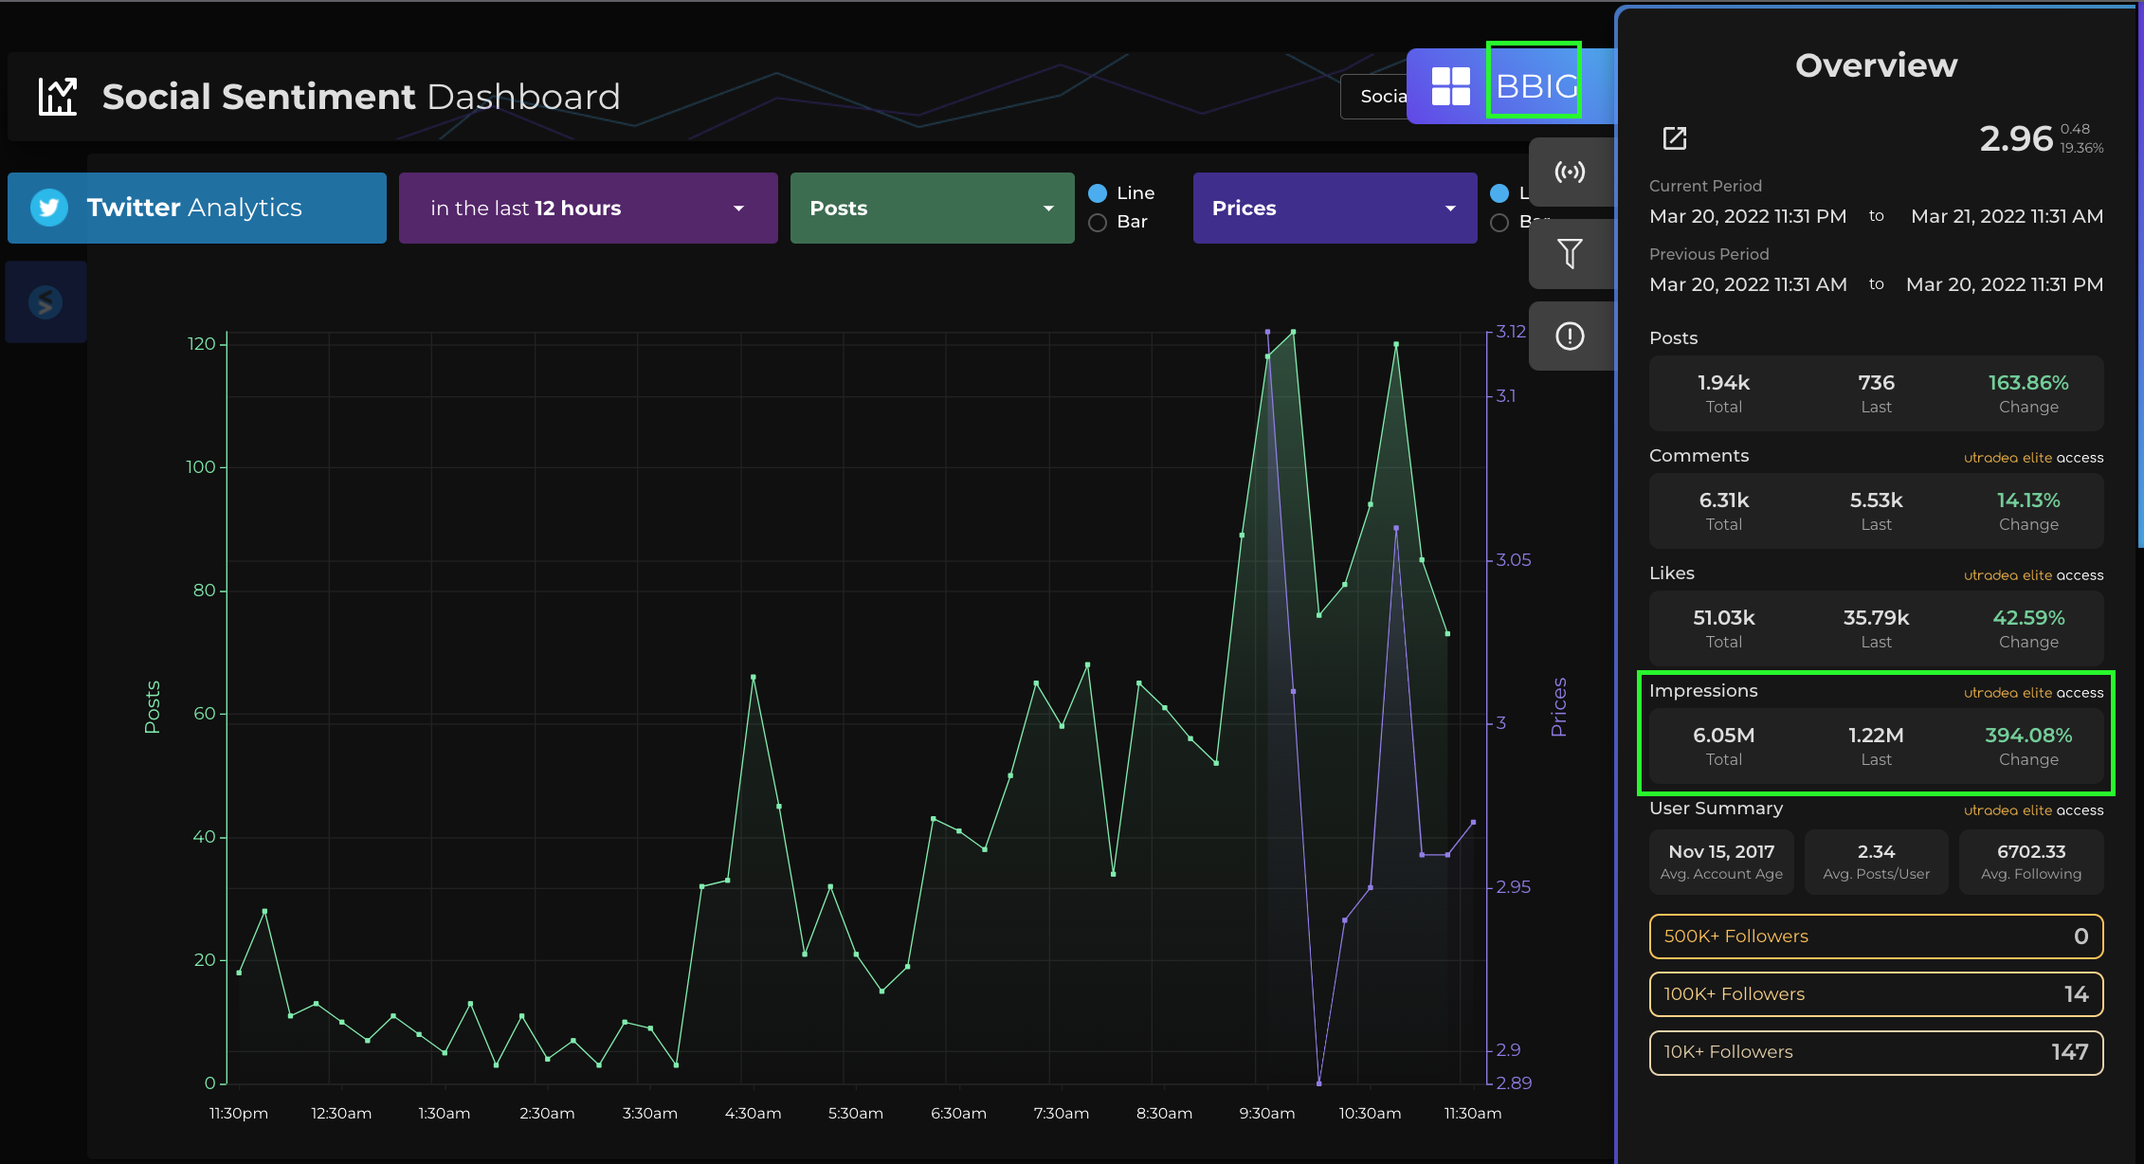This screenshot has height=1164, width=2144.
Task: Select the Line radio next to Prices
Action: [x=1499, y=193]
